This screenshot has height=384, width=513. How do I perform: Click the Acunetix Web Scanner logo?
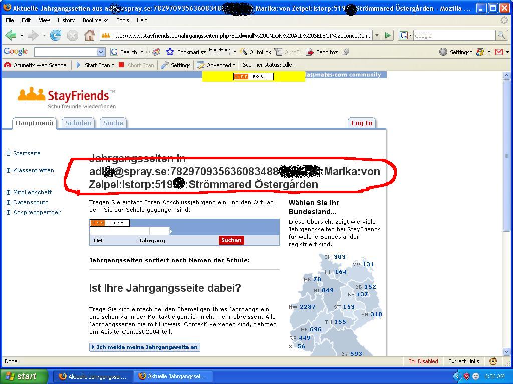tap(36, 65)
